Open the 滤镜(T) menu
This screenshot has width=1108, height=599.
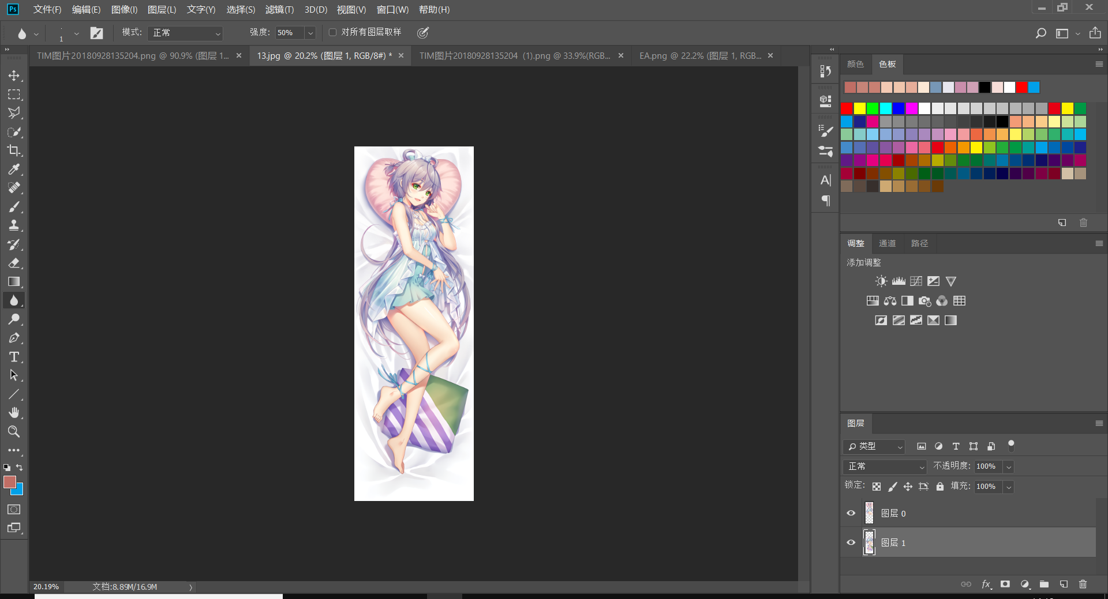[279, 10]
